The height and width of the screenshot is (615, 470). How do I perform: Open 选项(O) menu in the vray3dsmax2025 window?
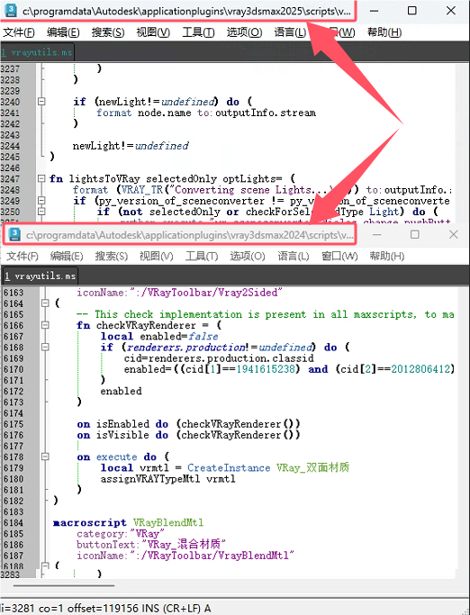tap(244, 32)
